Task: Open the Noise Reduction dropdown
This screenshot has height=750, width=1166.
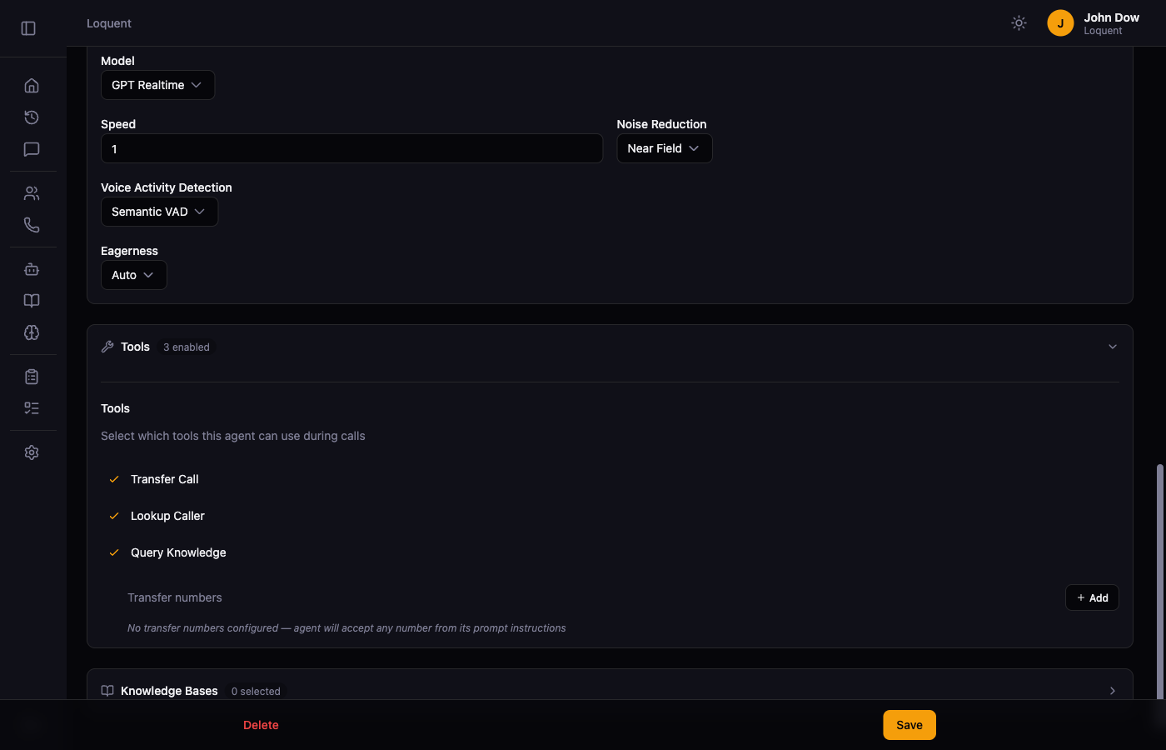Action: click(664, 148)
